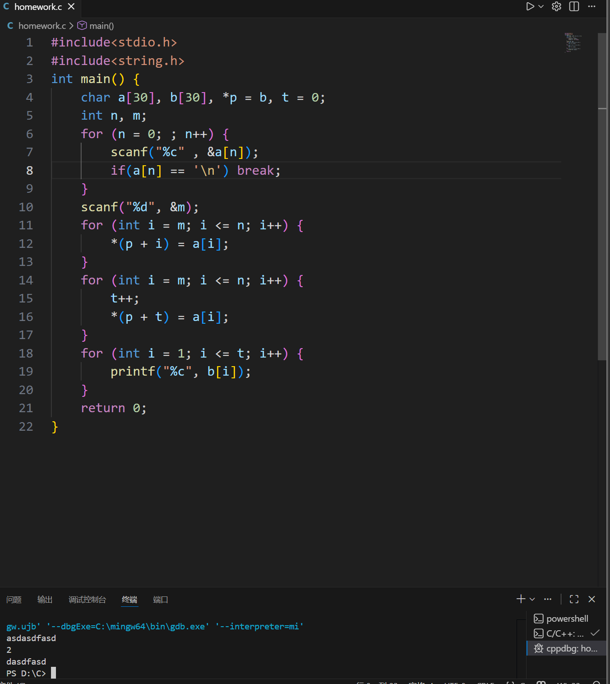
Task: Click 'main()' on line 3
Action: tap(102, 79)
